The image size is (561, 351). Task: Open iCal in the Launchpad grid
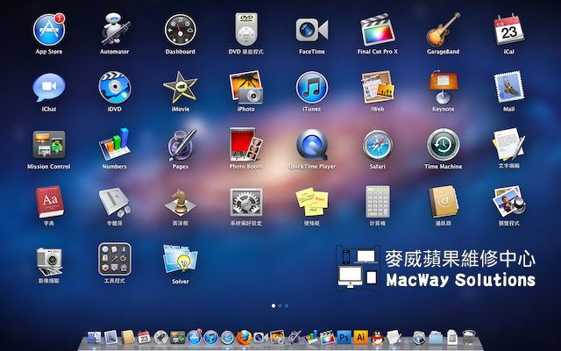(x=508, y=30)
